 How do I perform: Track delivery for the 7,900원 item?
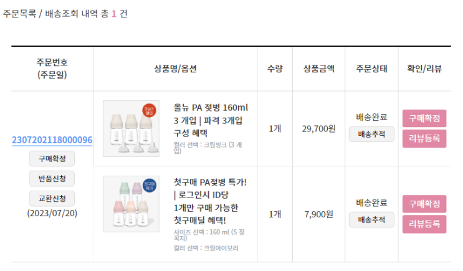click(x=371, y=220)
